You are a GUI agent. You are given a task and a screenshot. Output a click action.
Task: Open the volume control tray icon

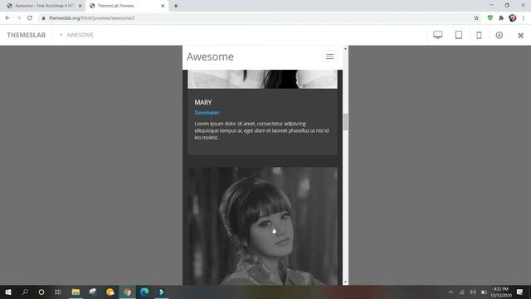point(473,292)
